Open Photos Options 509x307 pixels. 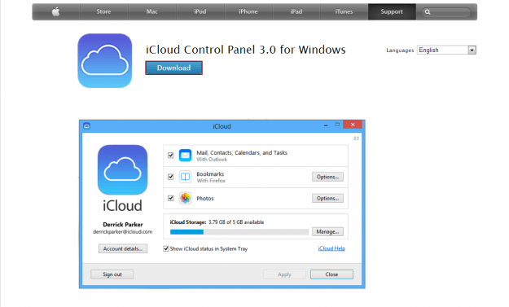(x=327, y=198)
